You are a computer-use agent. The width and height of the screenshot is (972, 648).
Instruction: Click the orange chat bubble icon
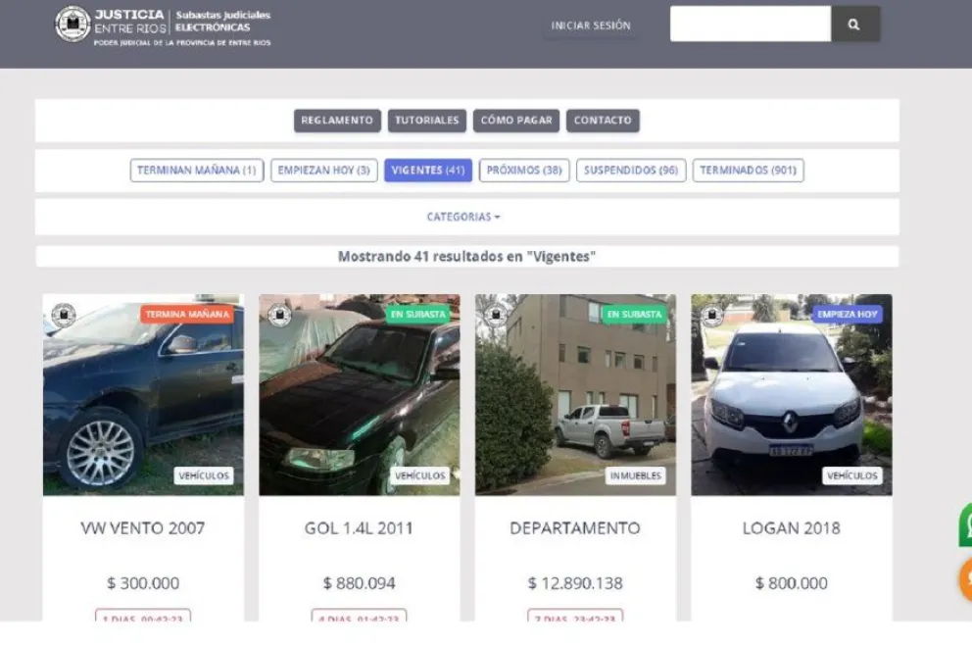click(965, 579)
